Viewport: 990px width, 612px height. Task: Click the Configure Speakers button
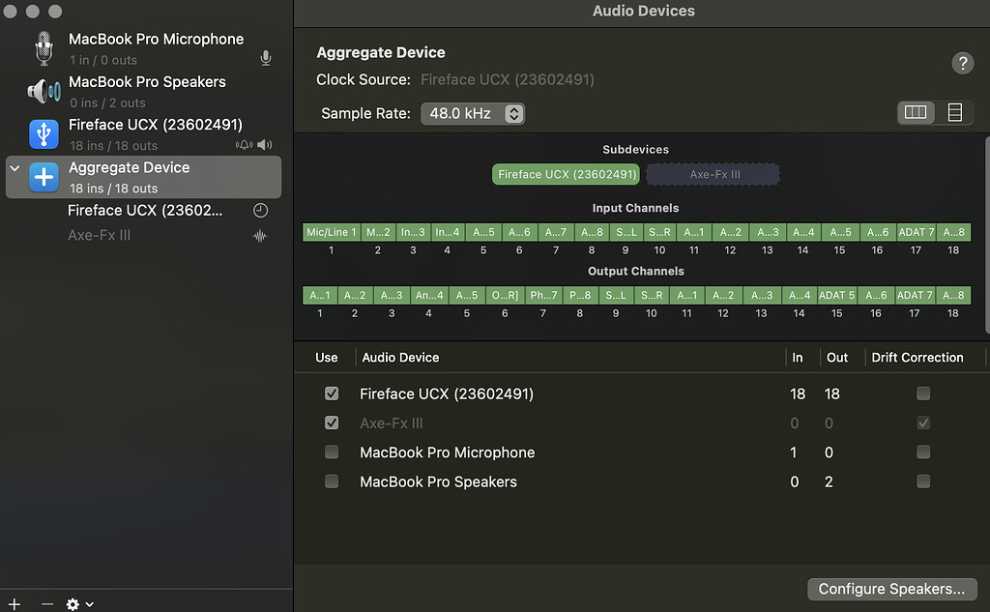click(891, 589)
